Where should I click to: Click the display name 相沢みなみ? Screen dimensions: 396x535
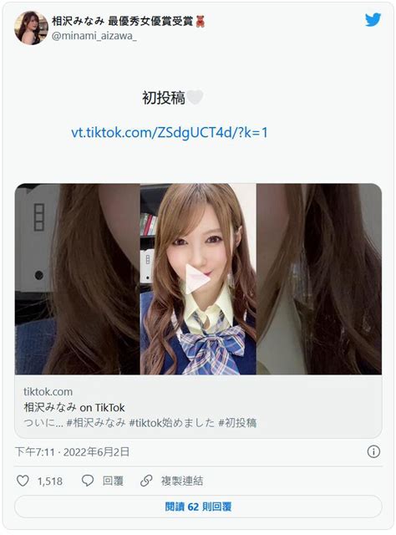coord(78,21)
